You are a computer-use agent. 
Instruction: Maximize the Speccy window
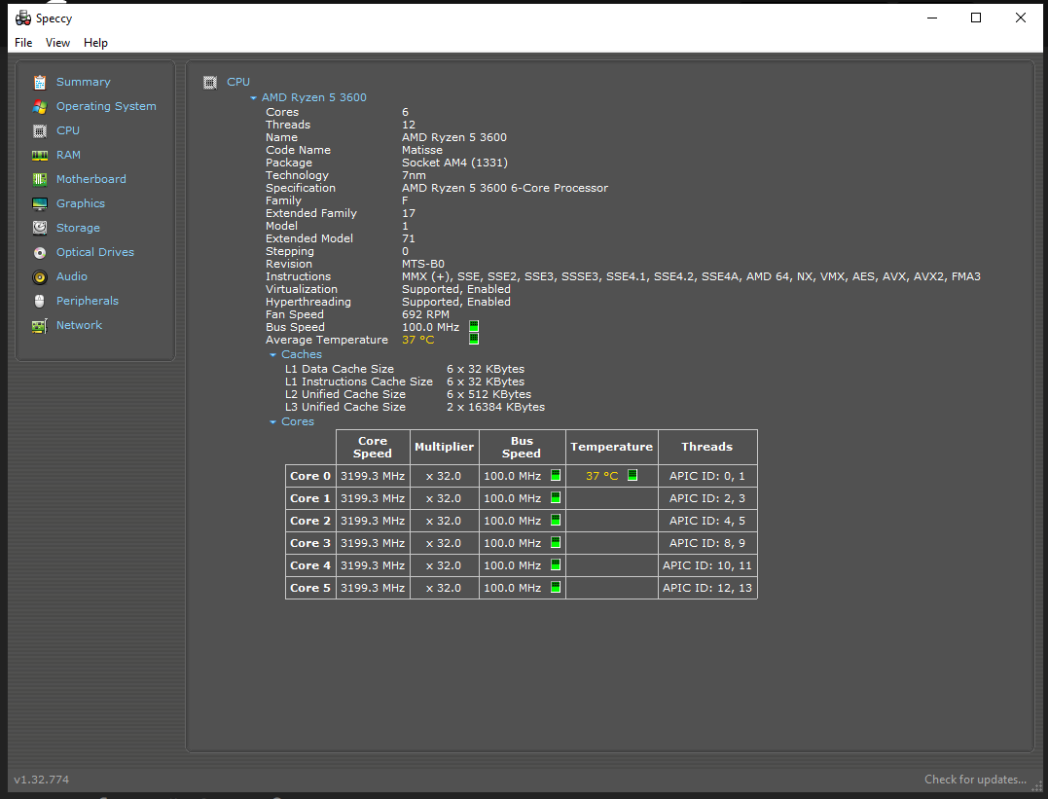coord(976,18)
